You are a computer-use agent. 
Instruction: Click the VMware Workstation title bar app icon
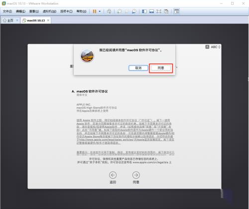[3, 3]
